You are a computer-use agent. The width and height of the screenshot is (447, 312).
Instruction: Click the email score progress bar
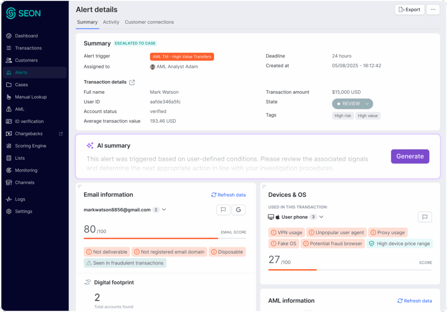165,238
